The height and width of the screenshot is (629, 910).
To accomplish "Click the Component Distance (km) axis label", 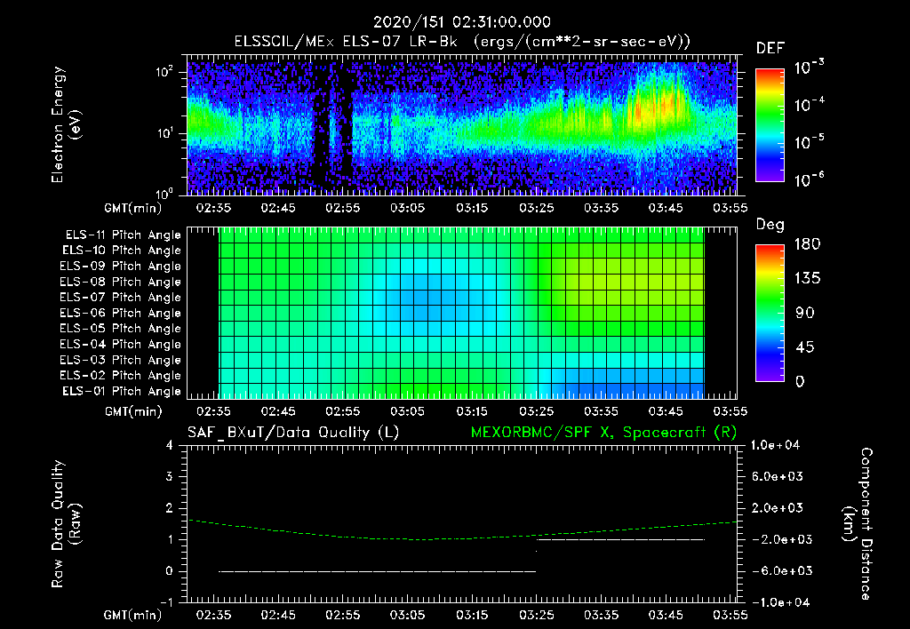I will tap(858, 524).
